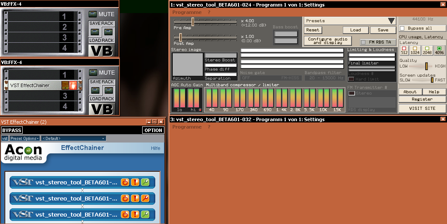Click the Help button in stereo tool
The image size is (447, 224).
(x=434, y=92)
